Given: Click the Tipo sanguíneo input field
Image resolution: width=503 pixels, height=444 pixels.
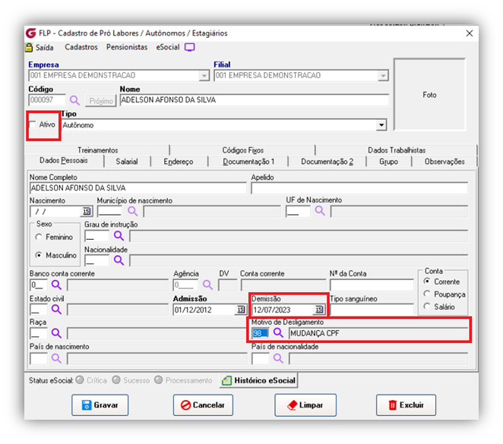Looking at the screenshot, I should point(372,310).
